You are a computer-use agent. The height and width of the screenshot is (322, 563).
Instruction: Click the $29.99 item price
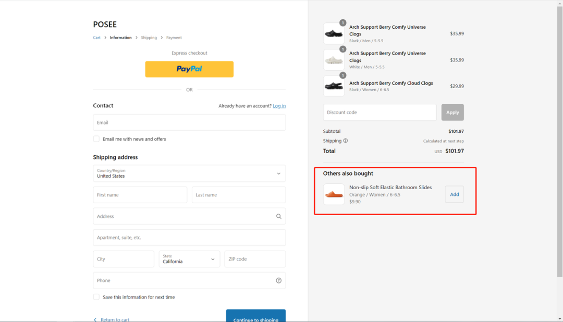[457, 86]
